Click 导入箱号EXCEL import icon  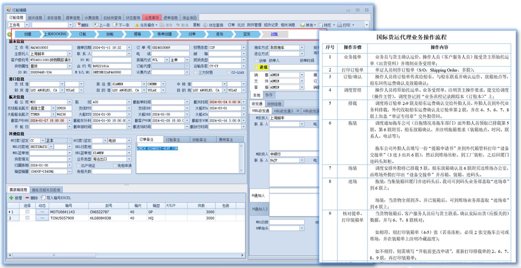43,198
